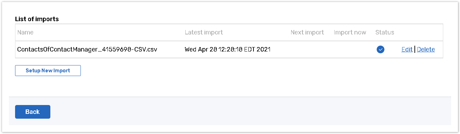Click the text label inside Setup New Import
The image size is (460, 134).
48,71
